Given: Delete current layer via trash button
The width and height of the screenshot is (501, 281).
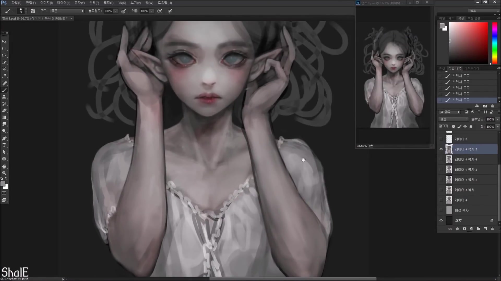Looking at the screenshot, I should pyautogui.click(x=492, y=229).
